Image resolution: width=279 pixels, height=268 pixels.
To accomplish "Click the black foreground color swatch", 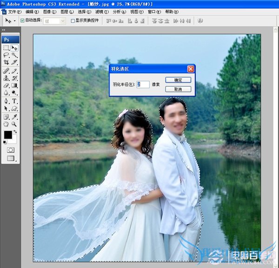I will pyautogui.click(x=8, y=135).
